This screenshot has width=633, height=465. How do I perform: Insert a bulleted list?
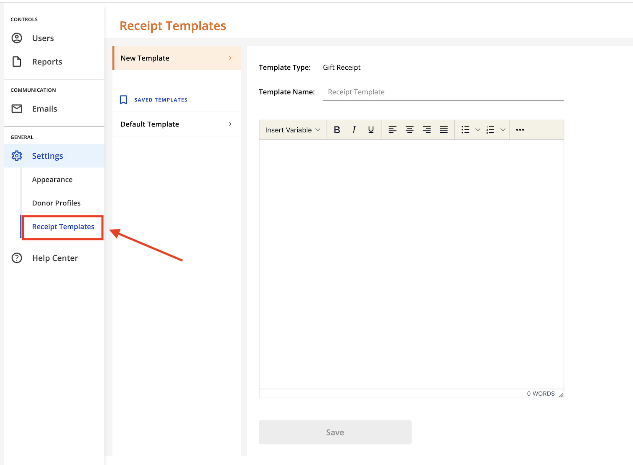(x=465, y=130)
